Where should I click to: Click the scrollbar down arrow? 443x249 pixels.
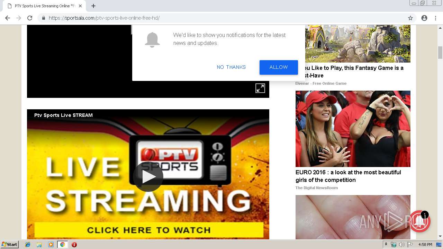coord(440,236)
